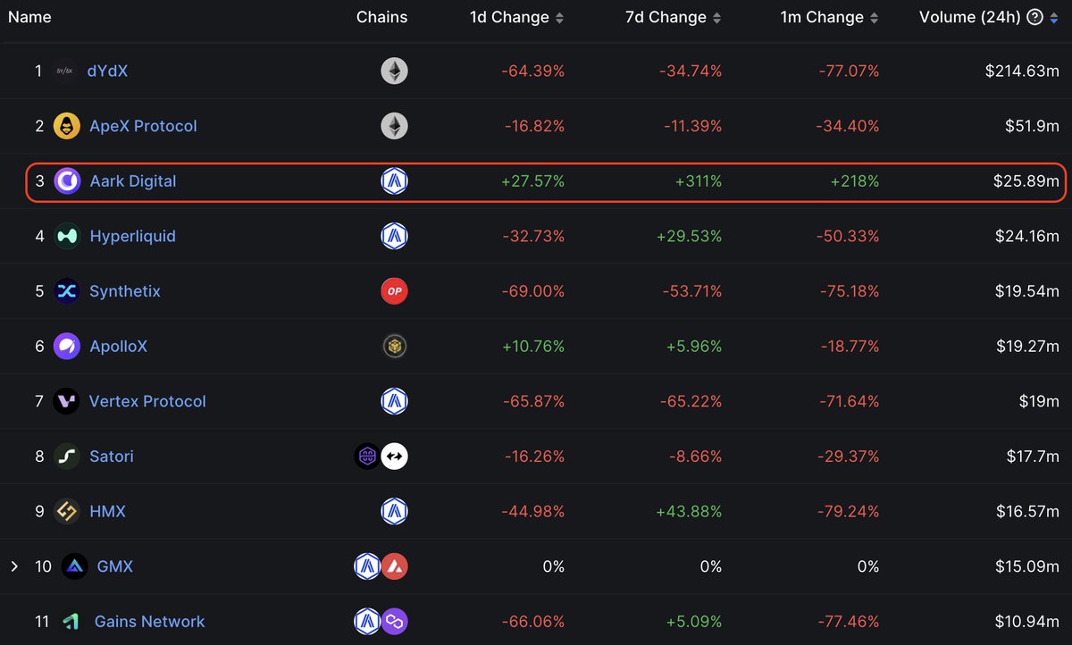
Task: Click the Ethereum chain icon beside dYdX
Action: tap(394, 71)
